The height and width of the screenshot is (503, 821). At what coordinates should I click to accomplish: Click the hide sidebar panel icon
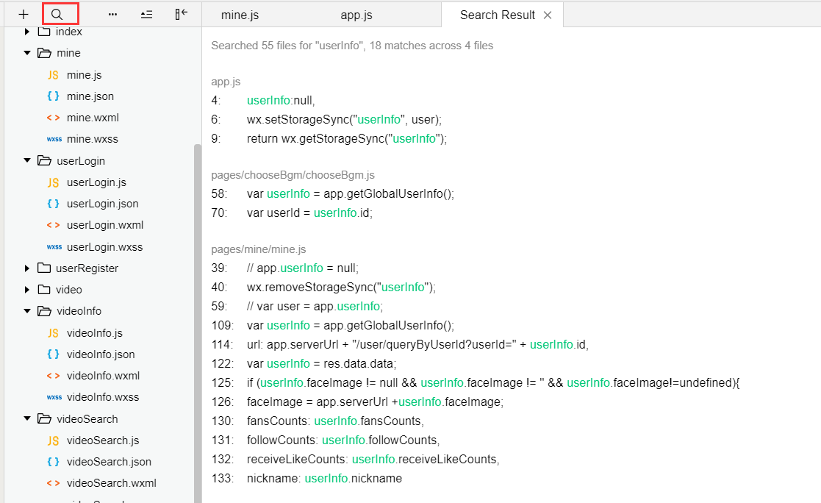point(181,14)
